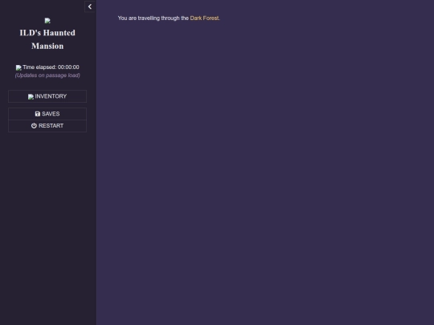The image size is (434, 325).
Task: Click the ILD's Haunted Mansion title
Action: (47, 39)
